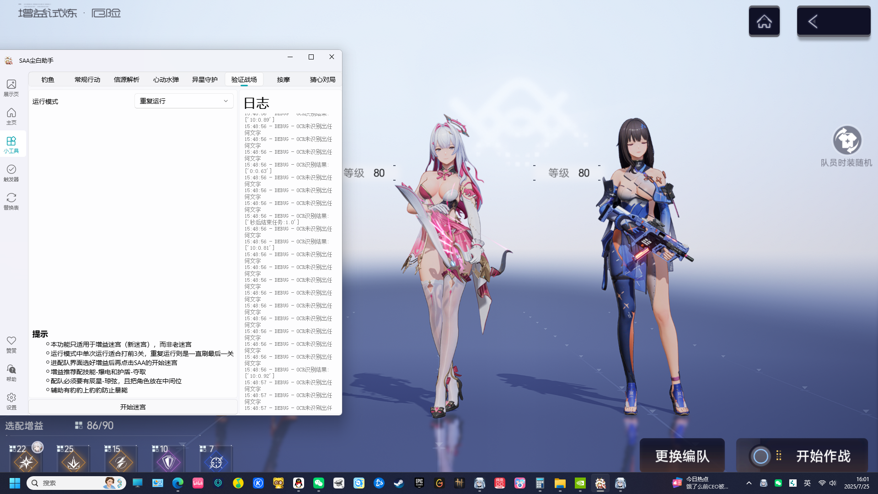Open NVIDIA app from the taskbar

point(580,483)
